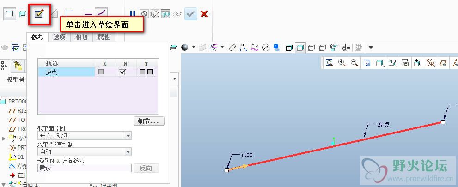Open the folder browser tab icon
Viewport: 458px width, 187px height.
coord(18,66)
